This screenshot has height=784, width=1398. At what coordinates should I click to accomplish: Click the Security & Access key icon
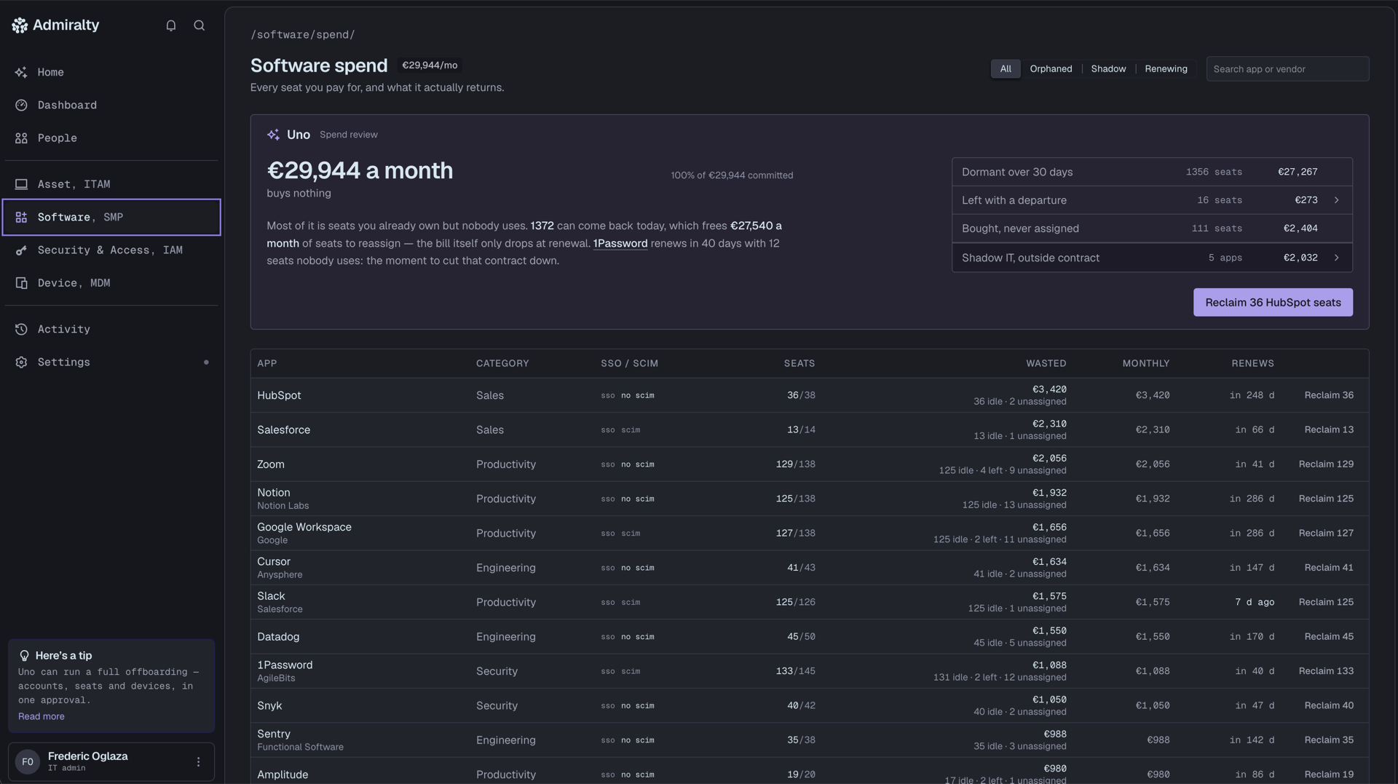[21, 250]
